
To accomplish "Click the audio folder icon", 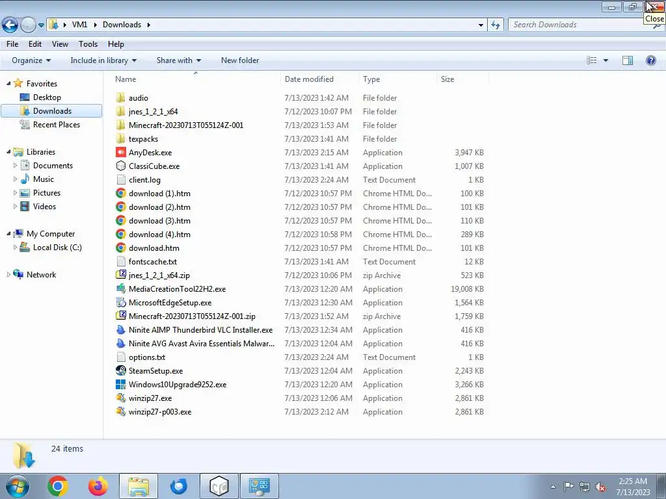I will point(120,97).
